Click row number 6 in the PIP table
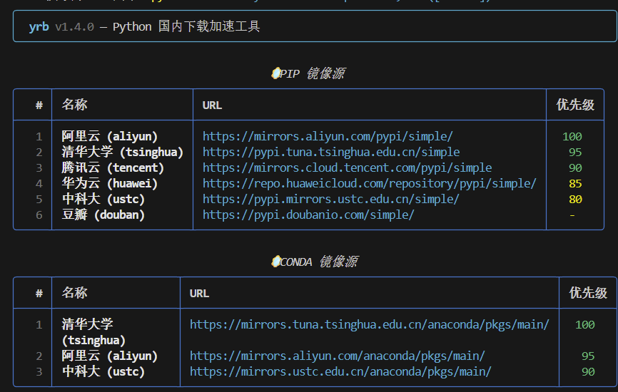 39,215
